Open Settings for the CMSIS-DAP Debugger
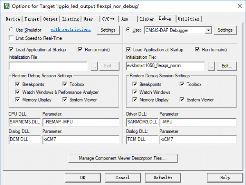246x185 pixels. [225, 30]
